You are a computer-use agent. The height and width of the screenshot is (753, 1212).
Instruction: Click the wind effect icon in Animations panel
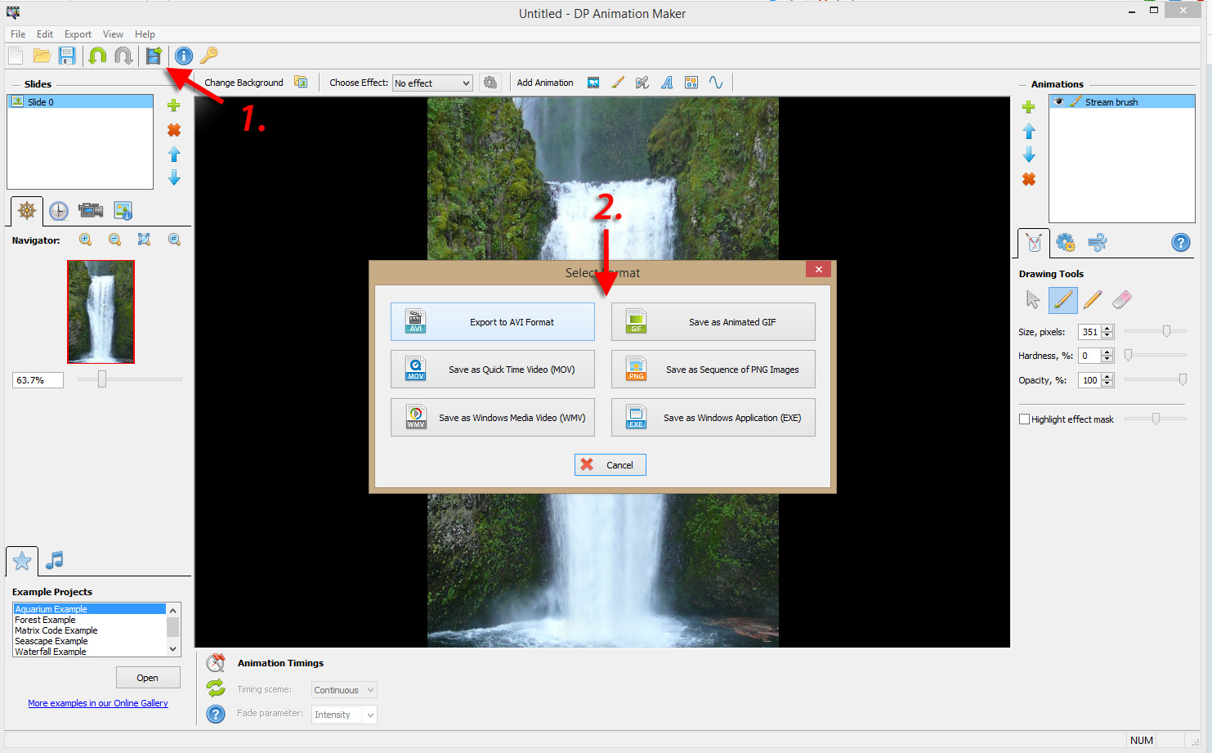(1097, 242)
